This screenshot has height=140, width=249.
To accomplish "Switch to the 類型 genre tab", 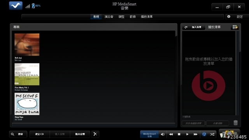I will point(121,17).
